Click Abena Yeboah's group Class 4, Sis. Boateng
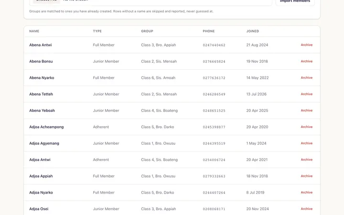Screen dimensions: 344x215 (x=159, y=110)
